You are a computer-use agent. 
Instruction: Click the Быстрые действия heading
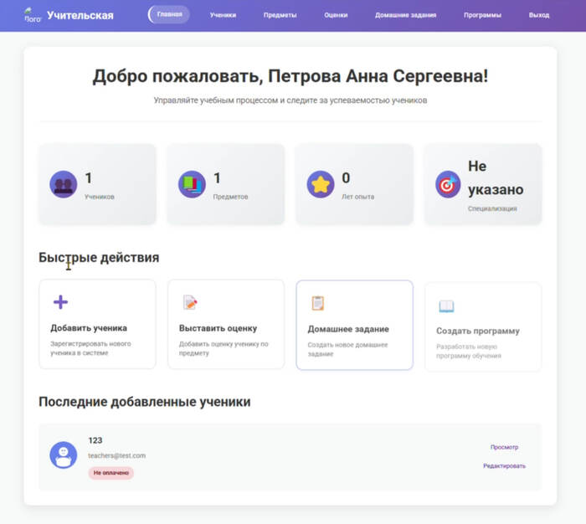[x=99, y=257]
